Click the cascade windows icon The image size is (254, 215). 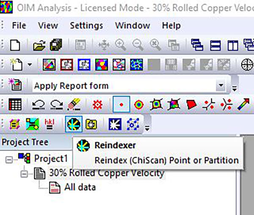pos(196,45)
